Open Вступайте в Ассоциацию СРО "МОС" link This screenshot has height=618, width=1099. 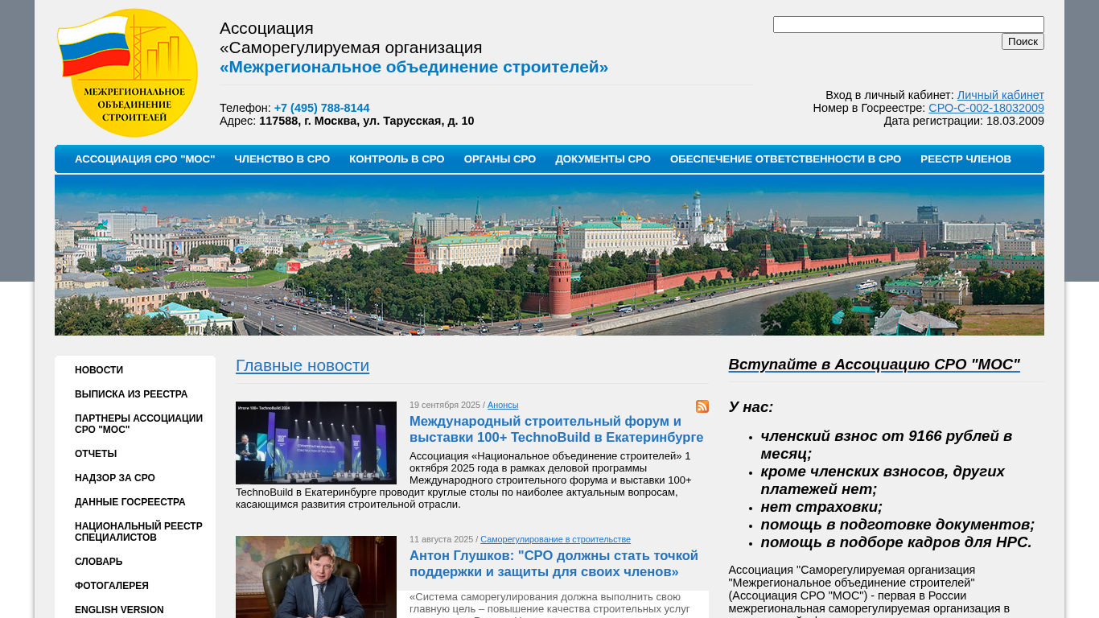coord(875,365)
